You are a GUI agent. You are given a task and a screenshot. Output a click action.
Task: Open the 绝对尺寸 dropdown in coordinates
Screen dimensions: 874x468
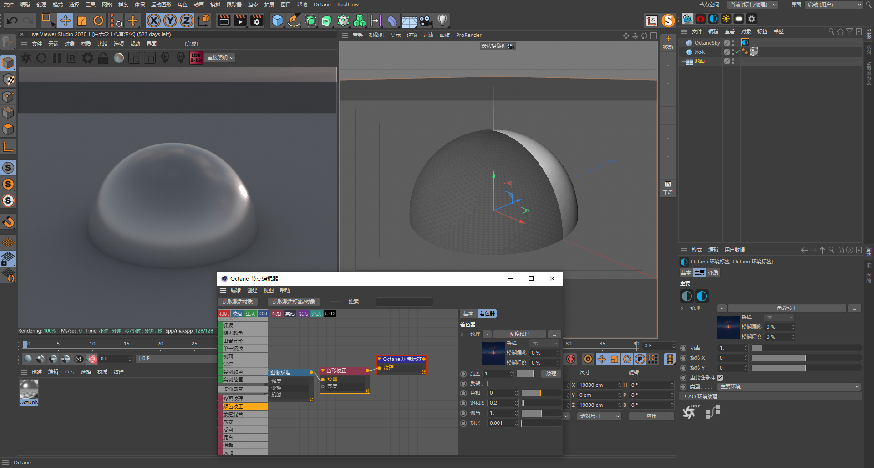(599, 416)
